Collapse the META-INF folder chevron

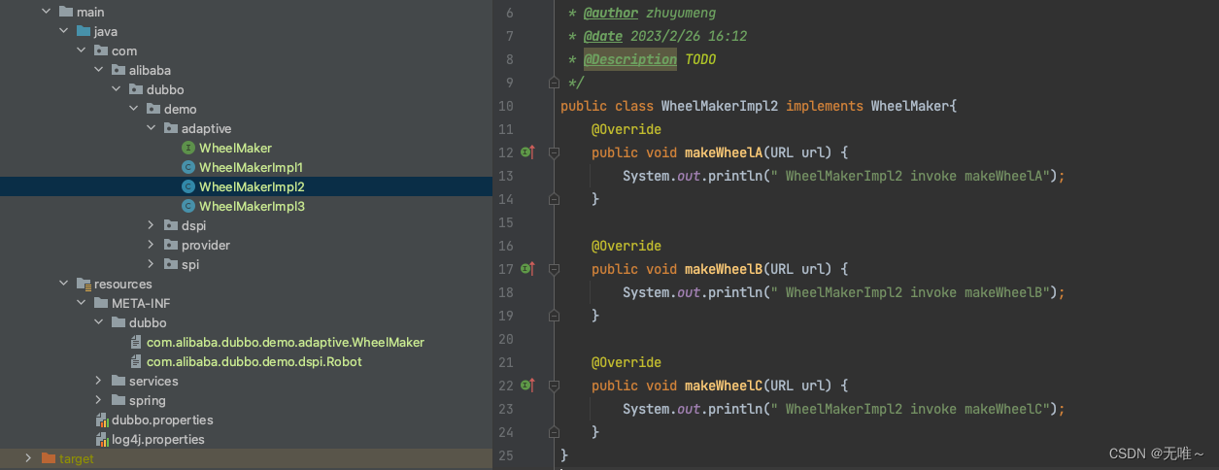tap(81, 303)
